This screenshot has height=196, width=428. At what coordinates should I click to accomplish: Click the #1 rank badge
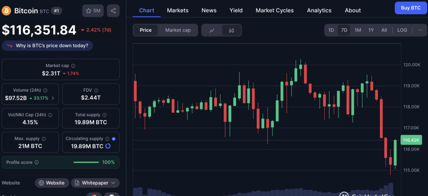click(57, 11)
